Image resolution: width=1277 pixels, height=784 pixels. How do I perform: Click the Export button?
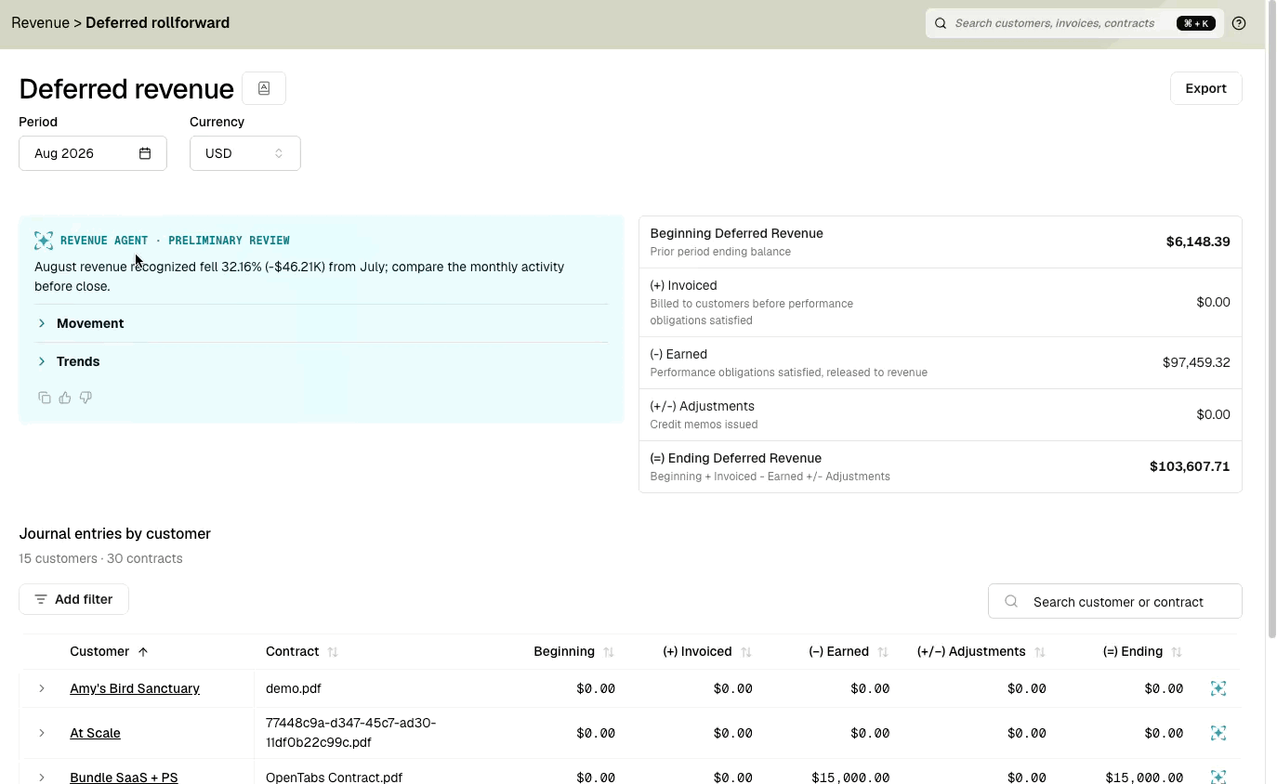[1205, 88]
